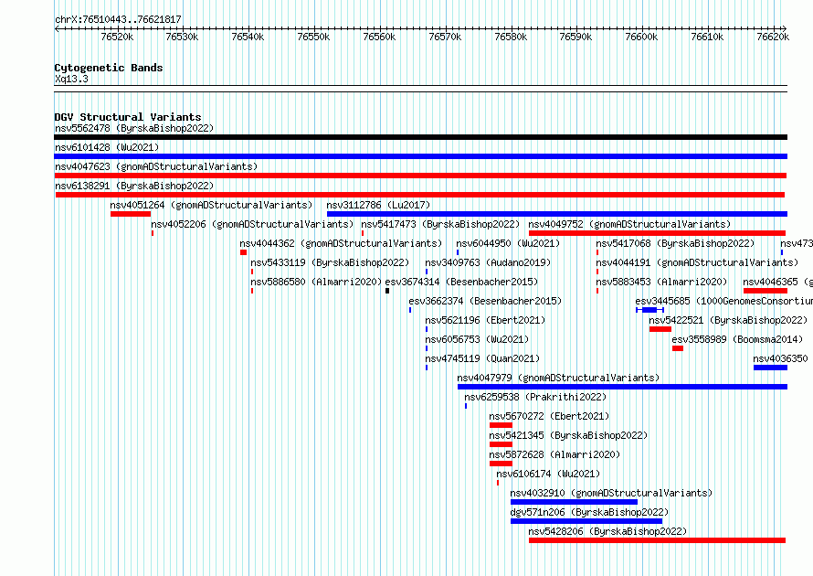Image resolution: width=813 pixels, height=576 pixels.
Task: Open esv3558989 (Boomsma2014) label
Action: pyautogui.click(x=737, y=339)
